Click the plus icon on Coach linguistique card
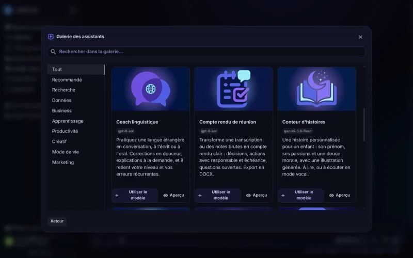 [x=117, y=196]
